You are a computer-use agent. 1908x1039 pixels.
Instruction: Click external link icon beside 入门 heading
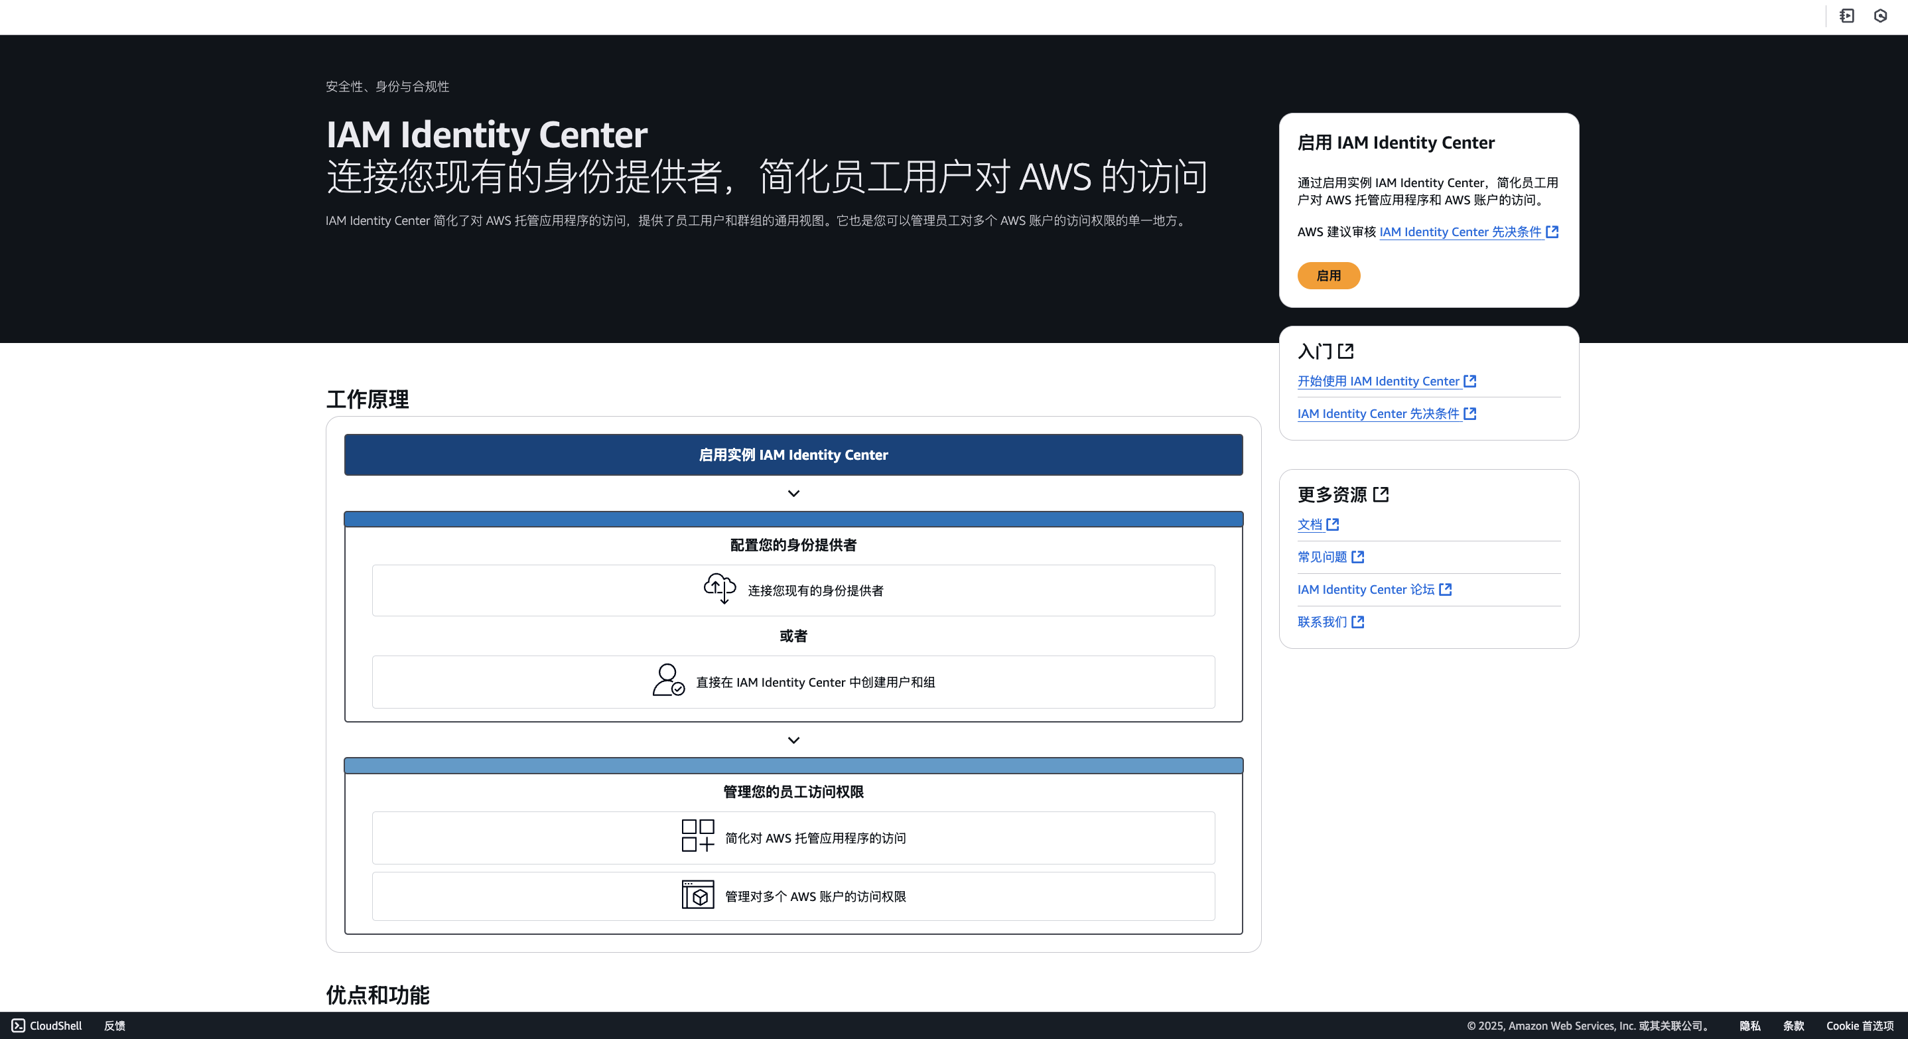1346,351
